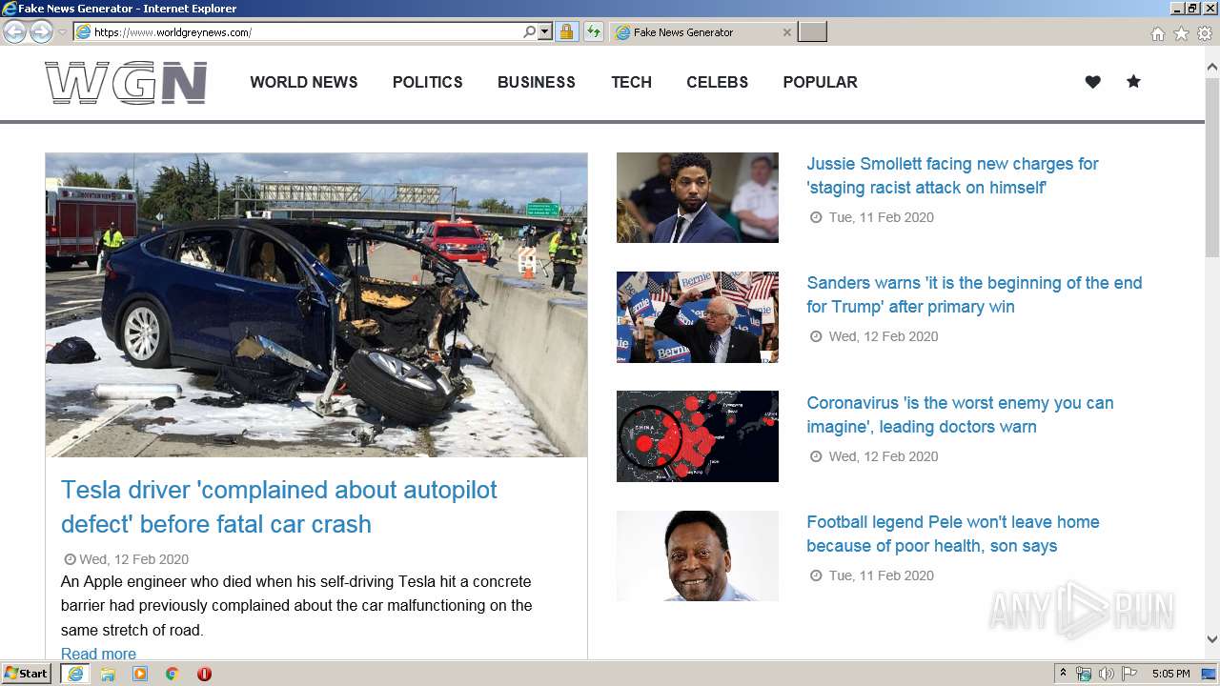Image resolution: width=1220 pixels, height=686 pixels.
Task: Open the Tesla driver autopilot defect headline
Action: (279, 507)
